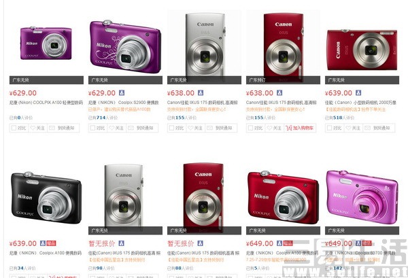The height and width of the screenshot is (278, 408).
Task: Click the 关注 heart under purple Nikon COOLPIX A100 轻便型
Action: pyautogui.click(x=37, y=128)
